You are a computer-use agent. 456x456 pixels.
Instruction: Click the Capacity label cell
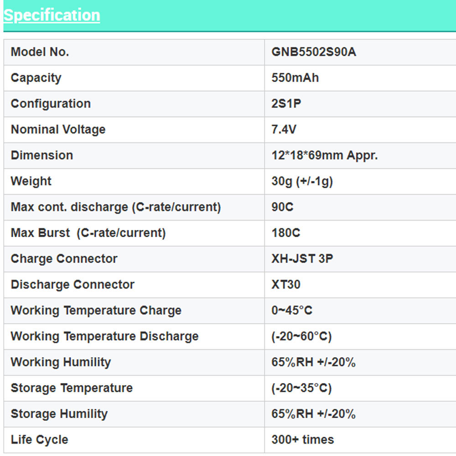coord(36,78)
